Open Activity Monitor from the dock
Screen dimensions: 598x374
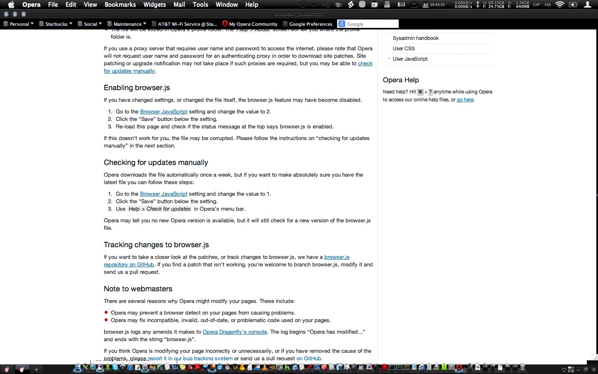pyautogui.click(x=399, y=367)
